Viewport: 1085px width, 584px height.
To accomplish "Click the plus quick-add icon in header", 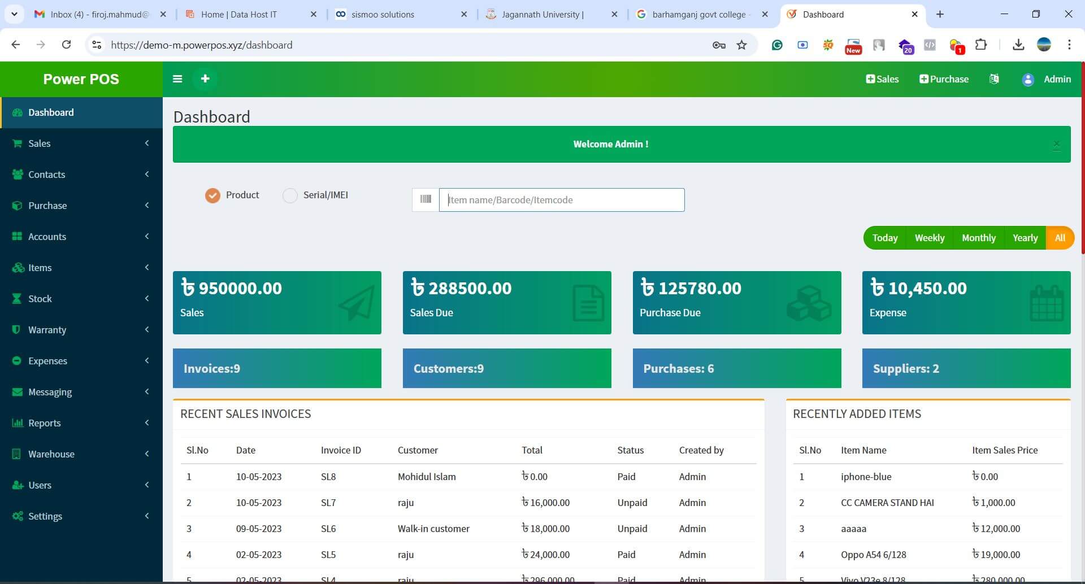I will tap(205, 79).
